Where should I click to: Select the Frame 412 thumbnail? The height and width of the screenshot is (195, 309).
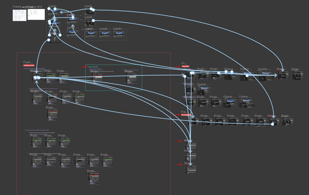coord(36,14)
